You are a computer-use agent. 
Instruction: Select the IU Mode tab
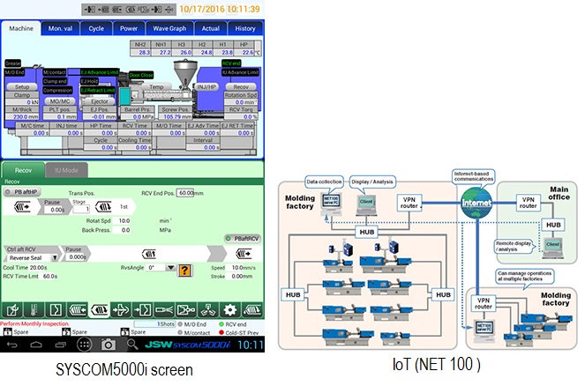coord(66,170)
